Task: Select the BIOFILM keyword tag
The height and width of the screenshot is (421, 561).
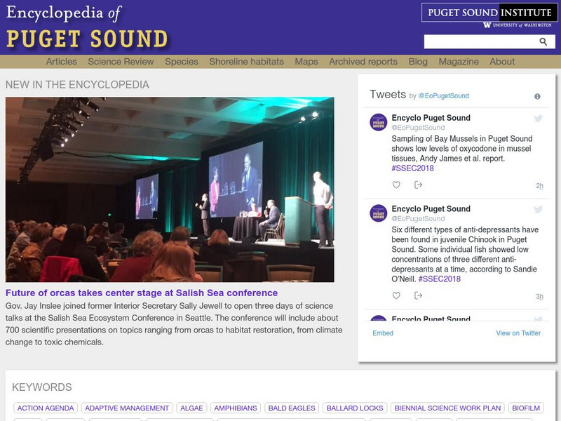Action: point(525,408)
